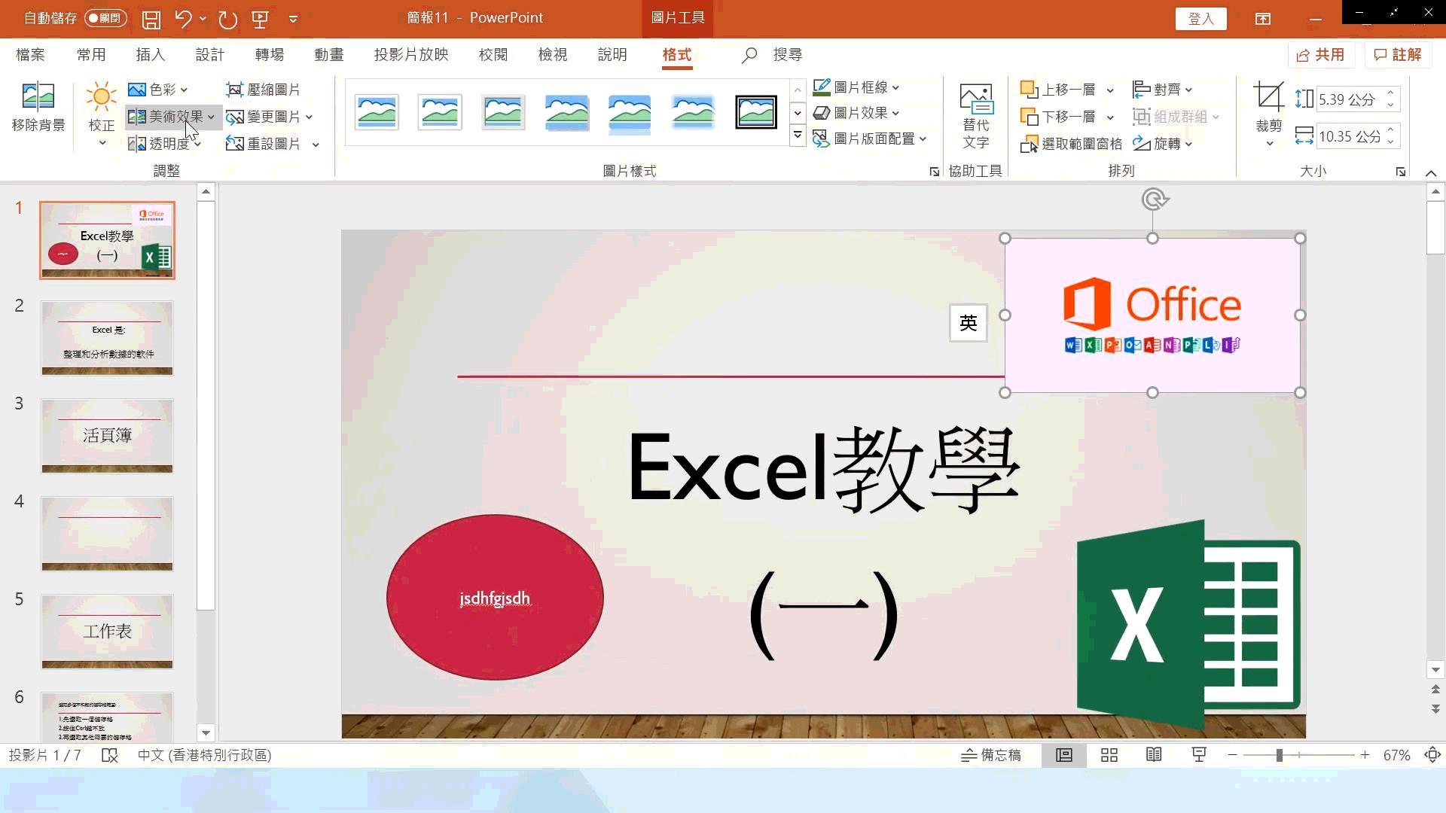Open Picture Layout (圖片版面配置) dropdown
This screenshot has width=1446, height=813.
coord(871,139)
